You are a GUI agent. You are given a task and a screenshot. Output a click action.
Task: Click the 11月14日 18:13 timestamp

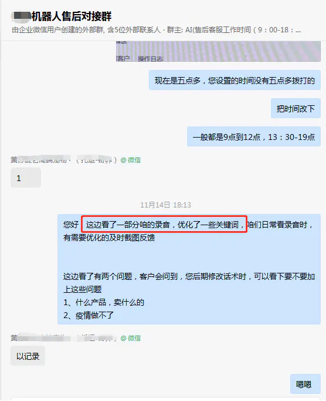tap(165, 205)
